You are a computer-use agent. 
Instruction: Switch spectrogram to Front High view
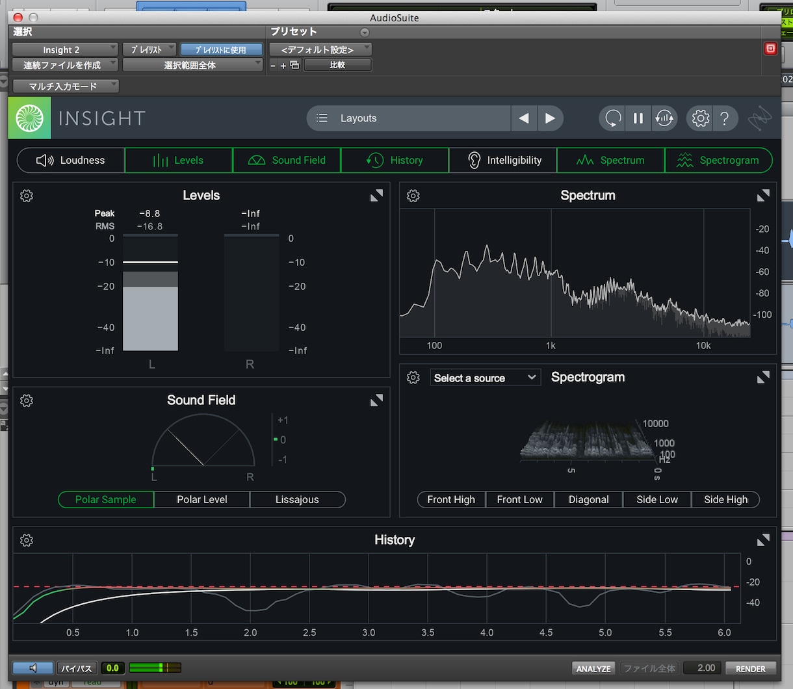pos(451,499)
